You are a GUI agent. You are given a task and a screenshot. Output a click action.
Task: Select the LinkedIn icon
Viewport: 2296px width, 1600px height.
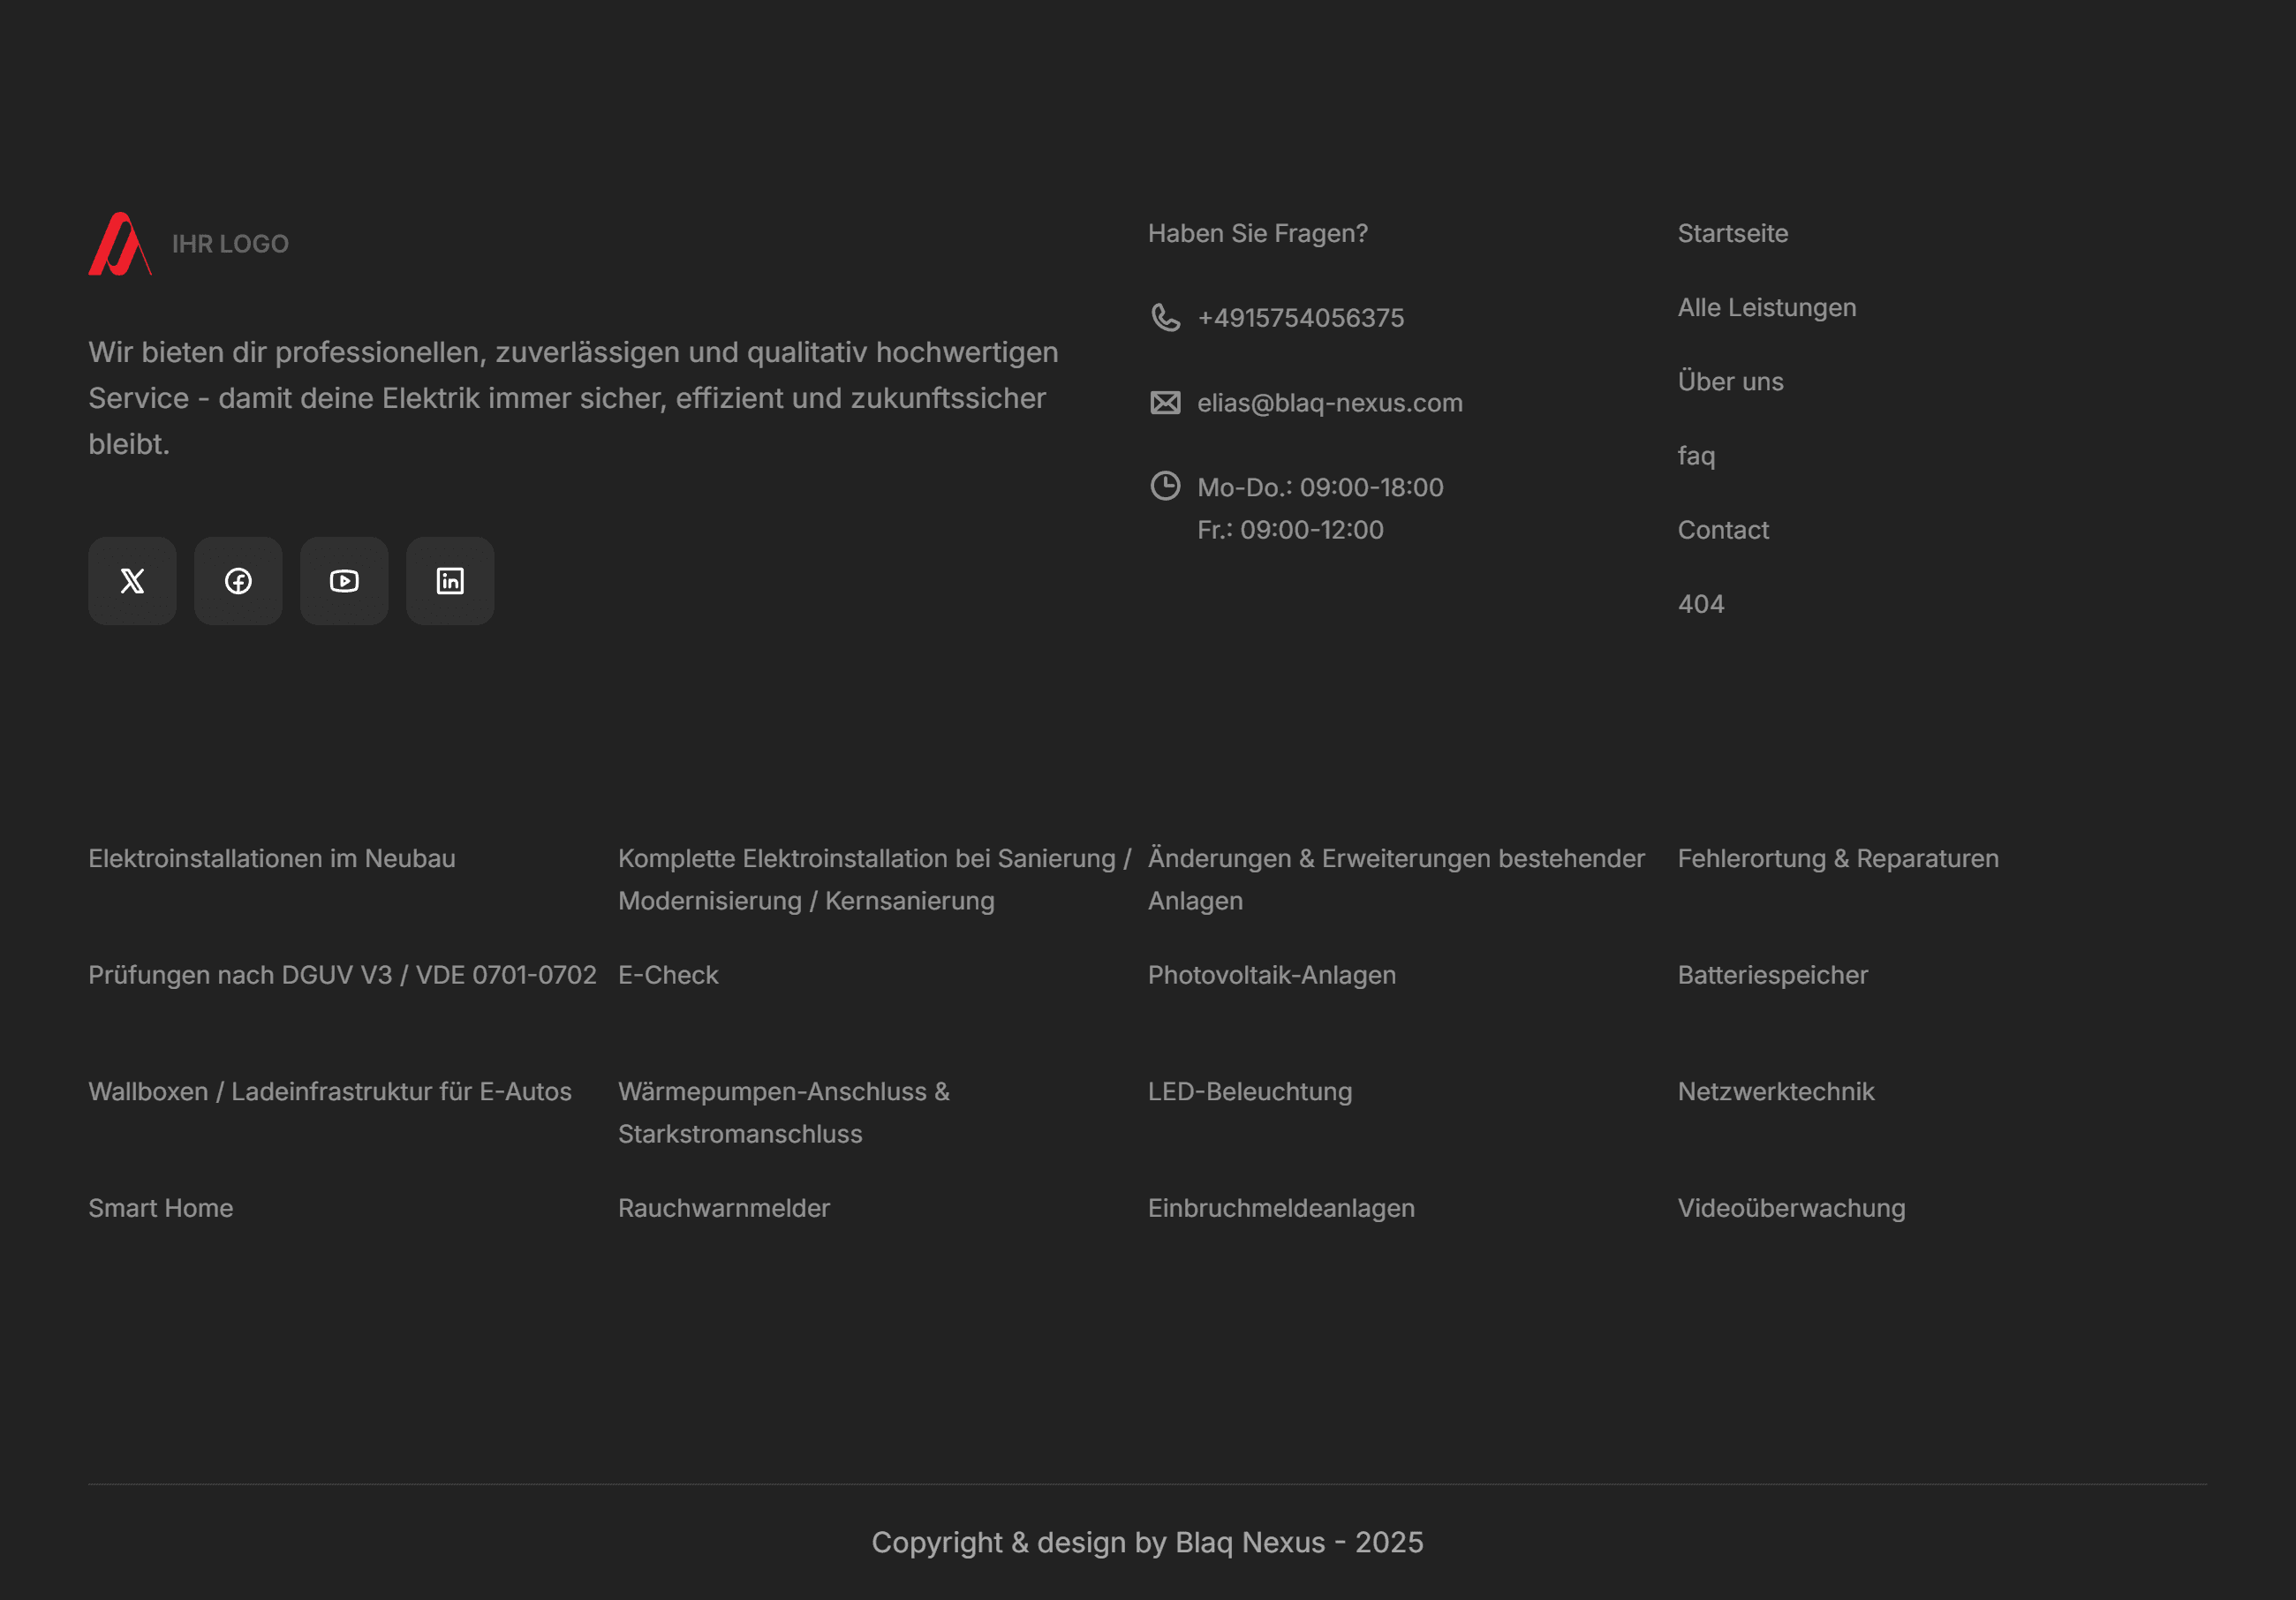tap(449, 581)
